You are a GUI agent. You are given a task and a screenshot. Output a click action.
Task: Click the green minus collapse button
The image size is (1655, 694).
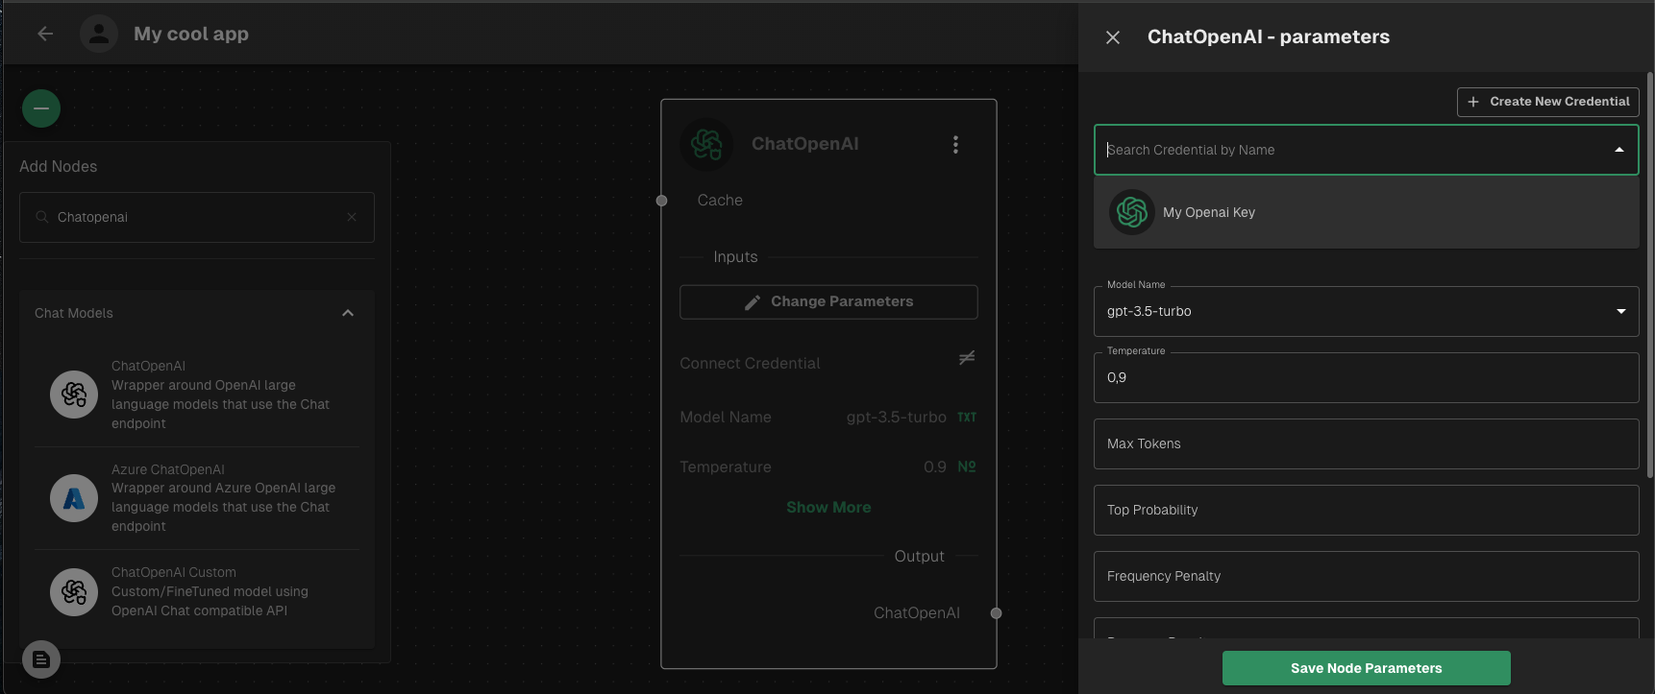(41, 108)
